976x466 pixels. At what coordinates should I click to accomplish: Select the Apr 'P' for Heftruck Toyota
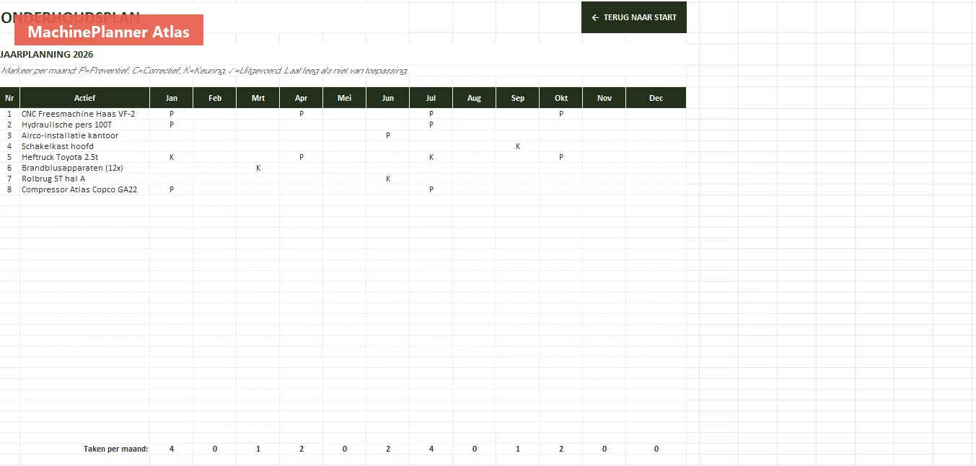tap(301, 157)
